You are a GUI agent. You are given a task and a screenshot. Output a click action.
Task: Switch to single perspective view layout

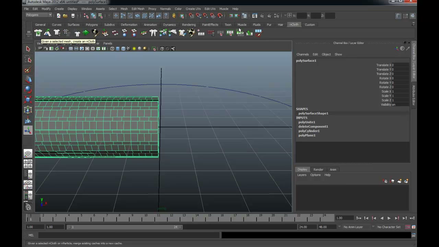28,153
